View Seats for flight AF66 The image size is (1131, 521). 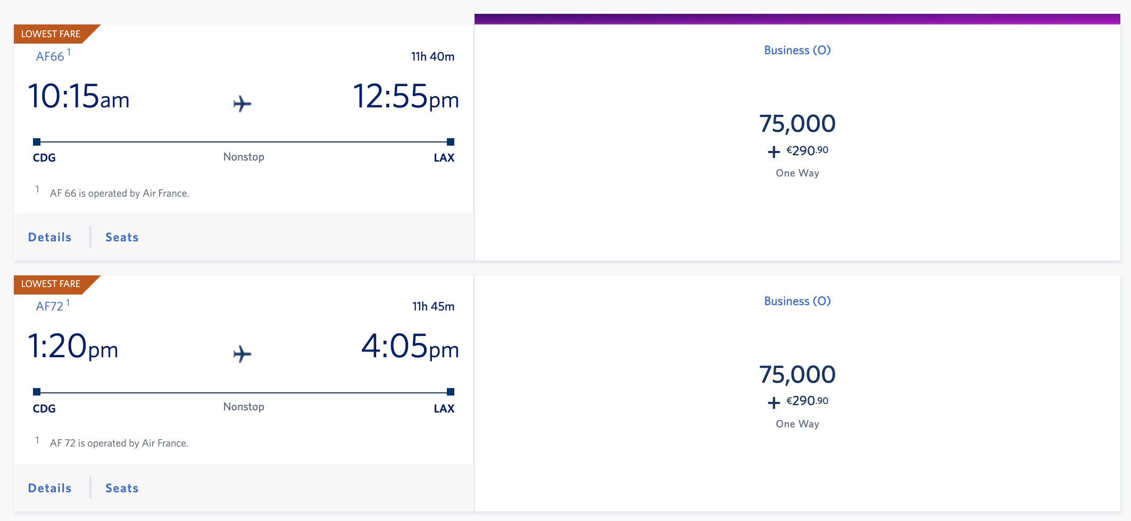click(122, 237)
